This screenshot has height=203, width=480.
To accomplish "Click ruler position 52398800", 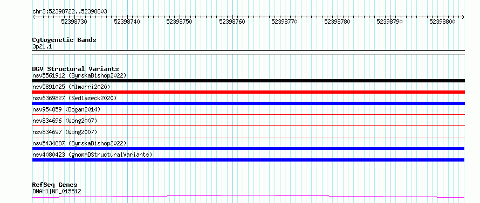I will (442, 22).
